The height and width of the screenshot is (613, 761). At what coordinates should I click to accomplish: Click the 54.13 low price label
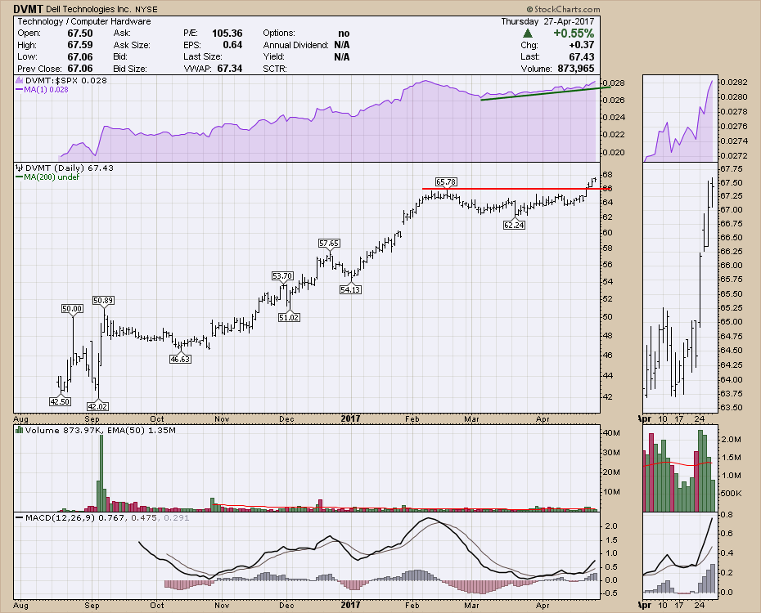[350, 289]
